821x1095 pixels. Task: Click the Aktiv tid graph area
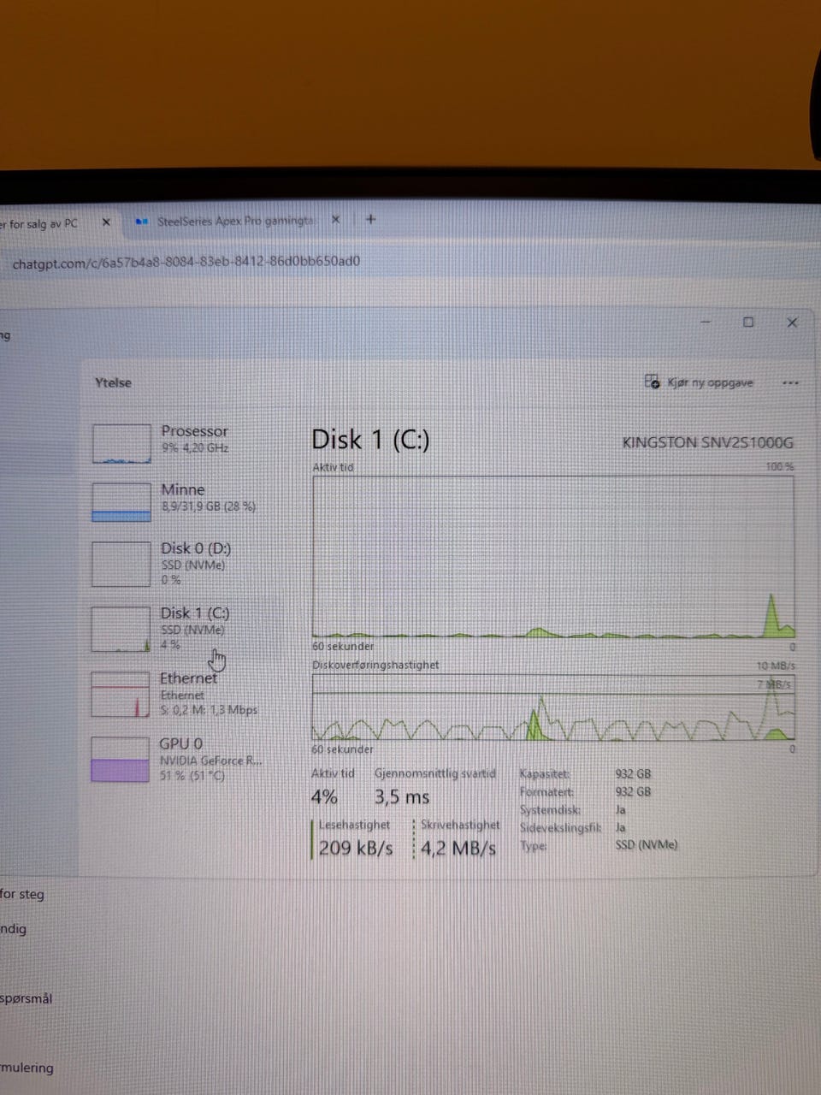point(553,557)
